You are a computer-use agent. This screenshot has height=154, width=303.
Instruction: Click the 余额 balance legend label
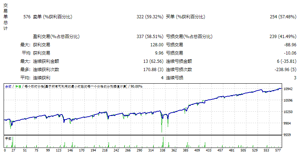coord(8,87)
